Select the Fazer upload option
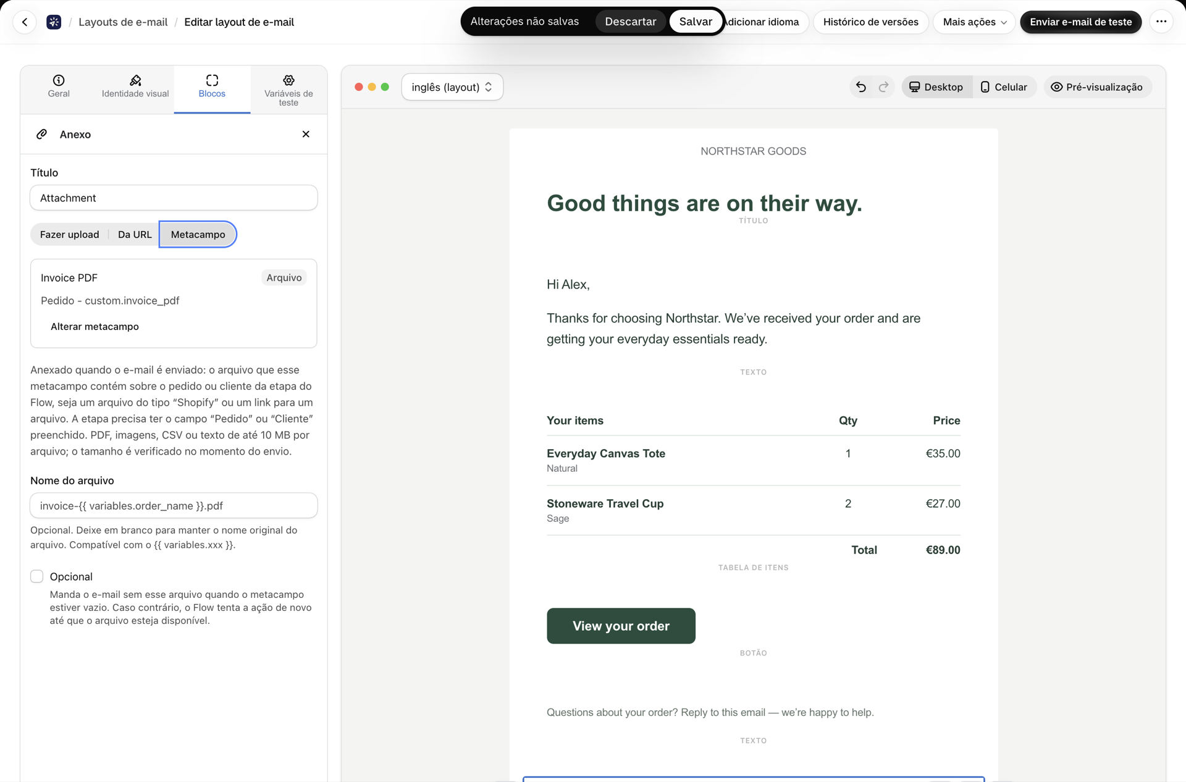 (69, 235)
